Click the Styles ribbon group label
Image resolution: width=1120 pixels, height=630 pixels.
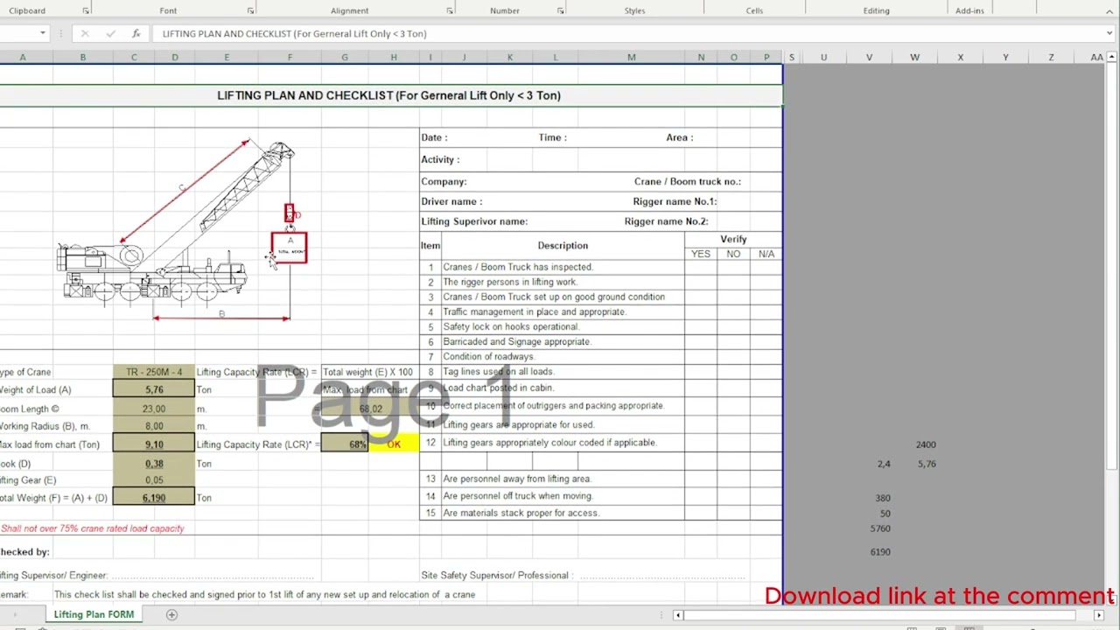pyautogui.click(x=634, y=10)
